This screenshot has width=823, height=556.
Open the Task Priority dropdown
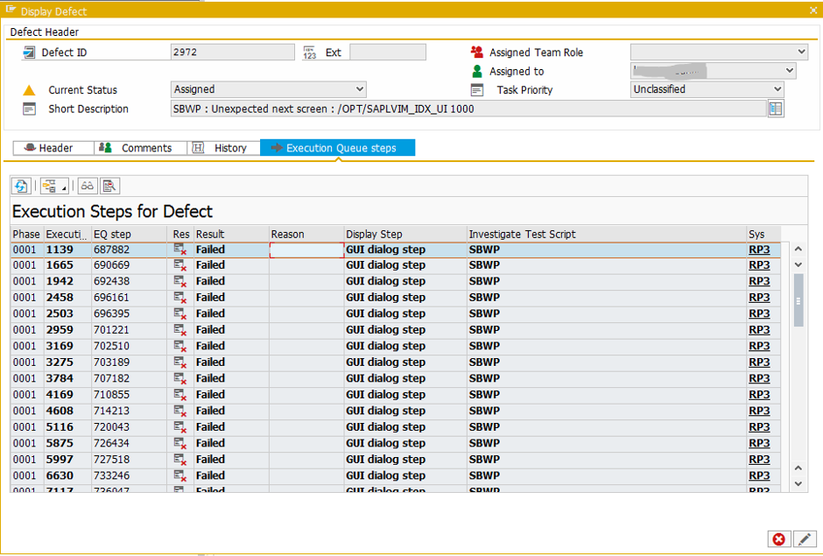[x=777, y=89]
